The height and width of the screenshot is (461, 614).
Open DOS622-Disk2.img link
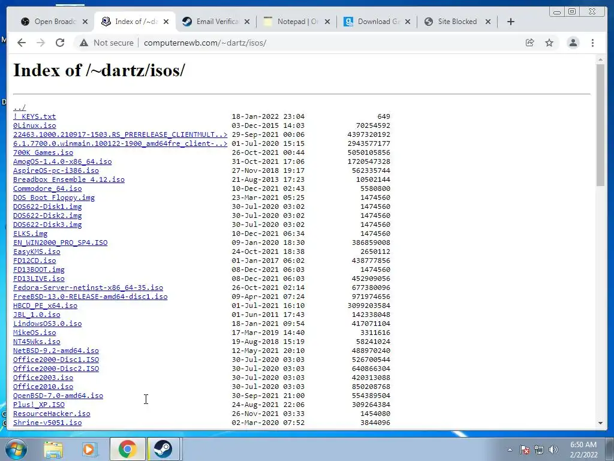(x=47, y=215)
